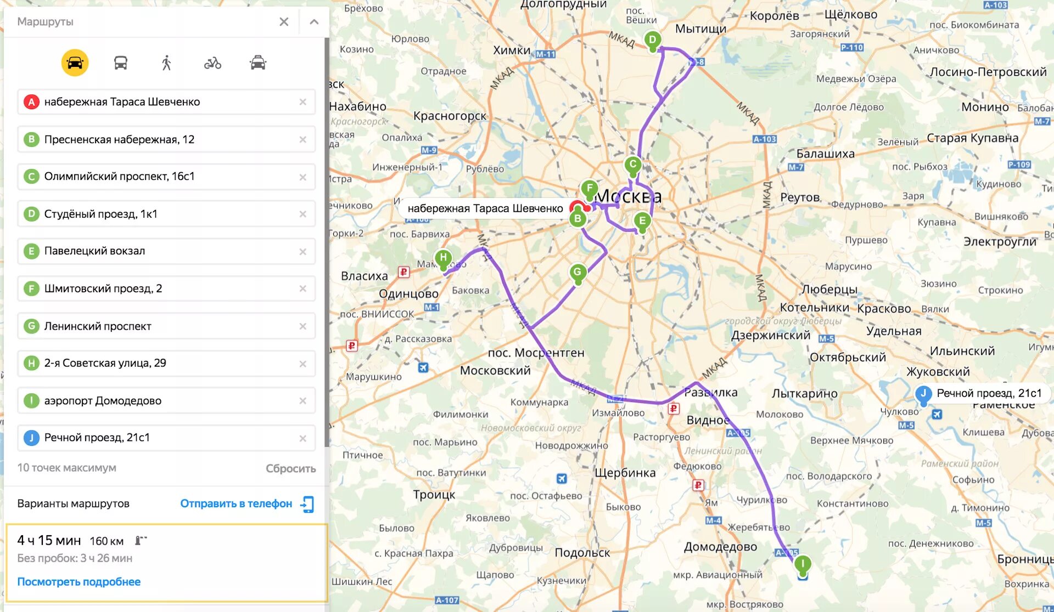The width and height of the screenshot is (1054, 612).
Task: Select car driving route mode
Action: click(x=75, y=63)
